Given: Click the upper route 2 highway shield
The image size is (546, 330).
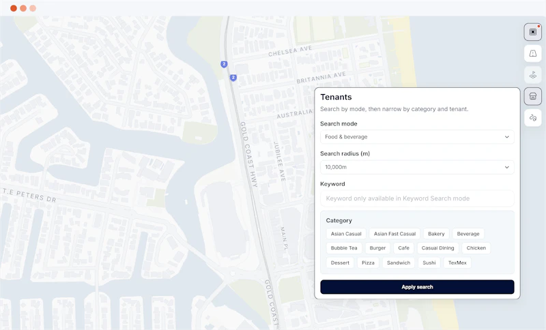Looking at the screenshot, I should pos(224,64).
